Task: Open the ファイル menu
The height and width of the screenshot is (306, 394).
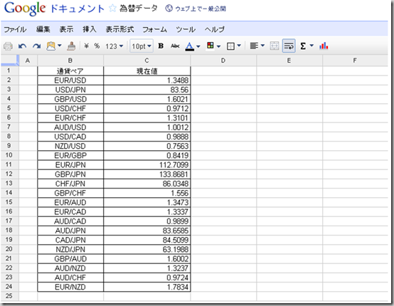Action: tap(15, 29)
